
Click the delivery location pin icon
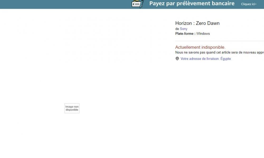(177, 58)
